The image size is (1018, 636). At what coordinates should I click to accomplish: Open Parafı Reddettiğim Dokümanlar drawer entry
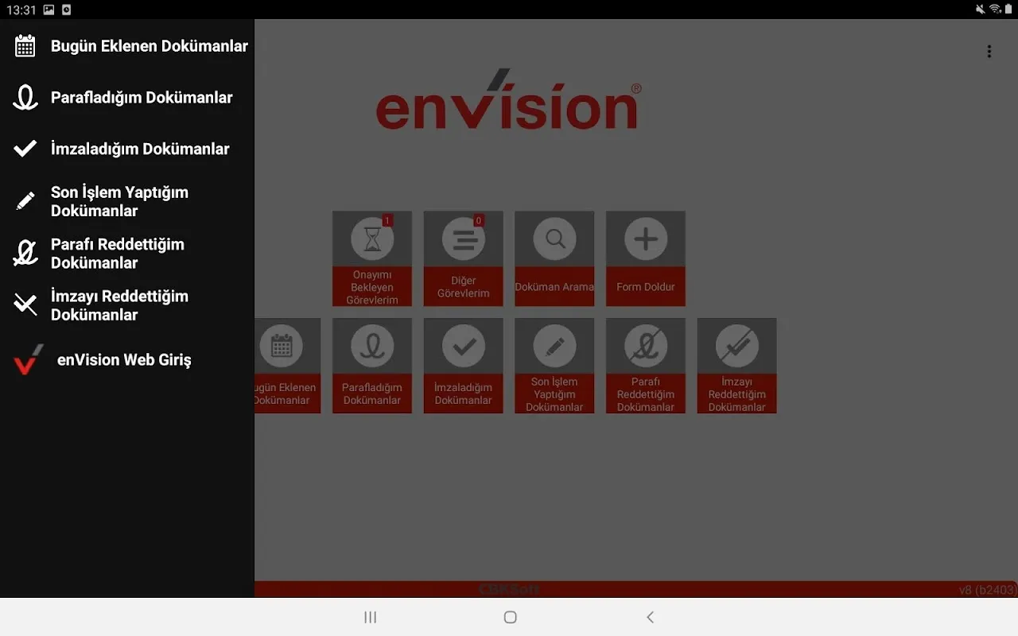pos(127,254)
